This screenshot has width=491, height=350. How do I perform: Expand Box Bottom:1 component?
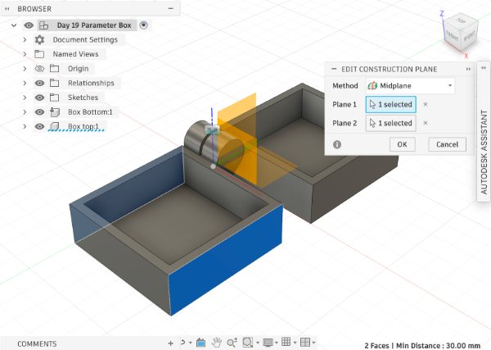(x=25, y=112)
